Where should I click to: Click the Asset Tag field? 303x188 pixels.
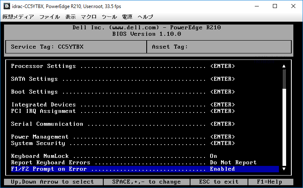point(219,47)
